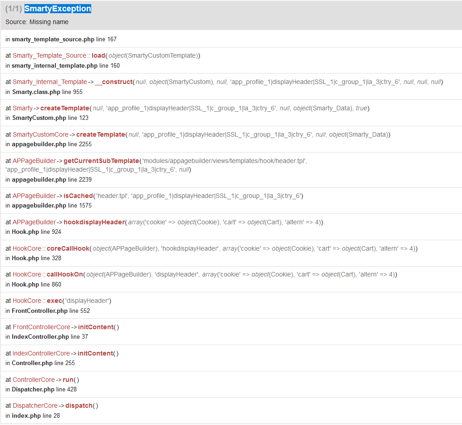Click the "'displayHeader'" argument of exec
The image size is (462, 425).
pyautogui.click(x=88, y=301)
